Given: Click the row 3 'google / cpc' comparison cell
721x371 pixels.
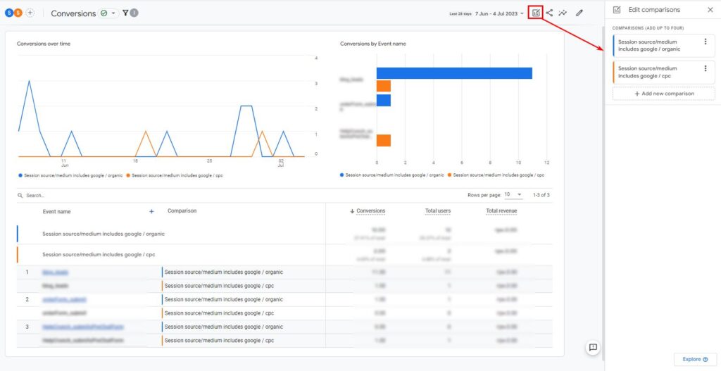Looking at the screenshot, I should click(x=219, y=341).
